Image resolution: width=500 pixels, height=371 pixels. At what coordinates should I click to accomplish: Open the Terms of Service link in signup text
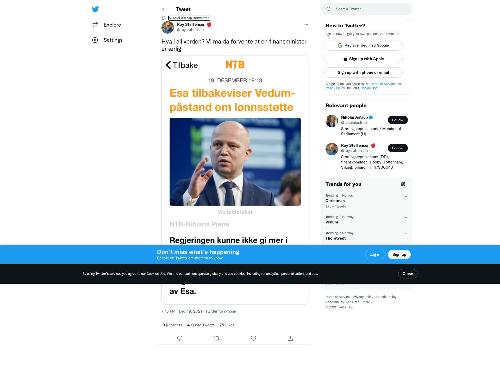click(x=383, y=84)
